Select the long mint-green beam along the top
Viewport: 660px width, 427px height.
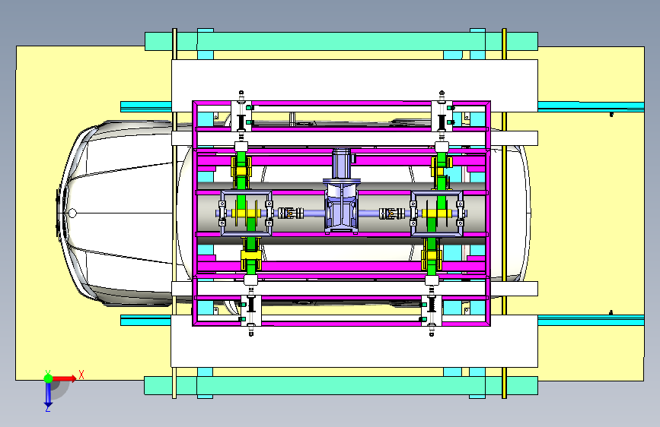pos(341,41)
